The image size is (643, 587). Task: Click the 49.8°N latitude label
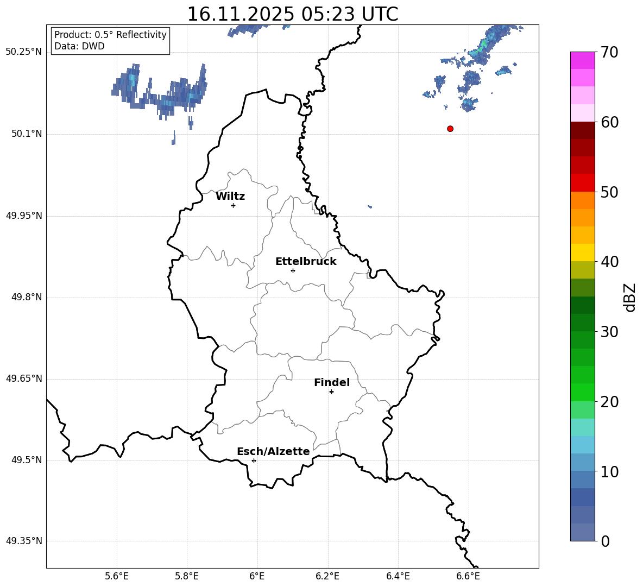(27, 297)
